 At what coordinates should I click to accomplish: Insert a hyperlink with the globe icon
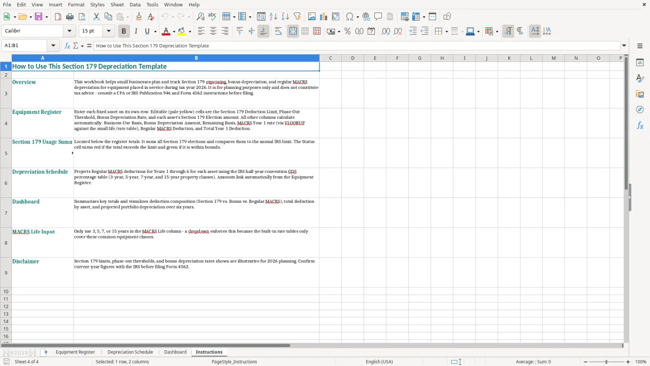pos(366,17)
